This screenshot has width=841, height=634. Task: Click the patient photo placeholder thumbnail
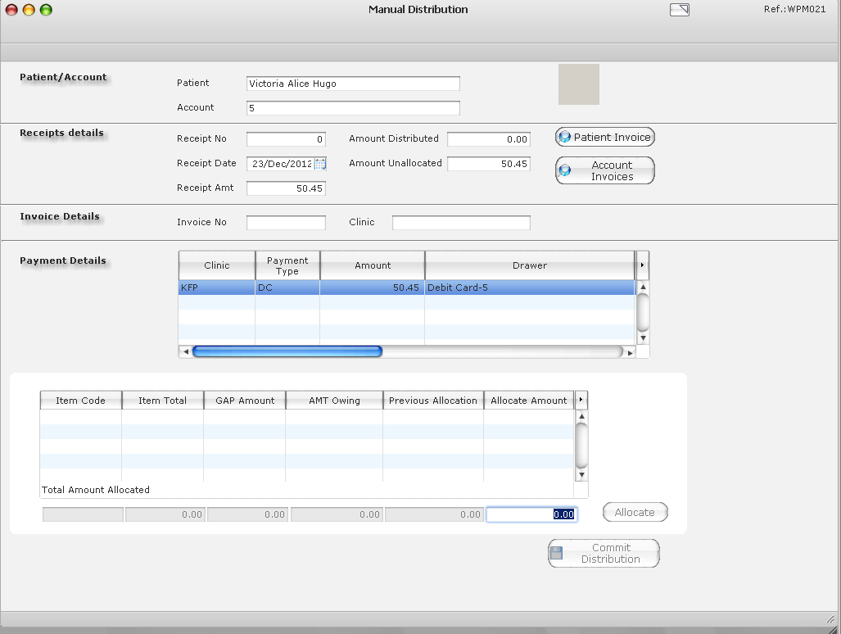(579, 84)
